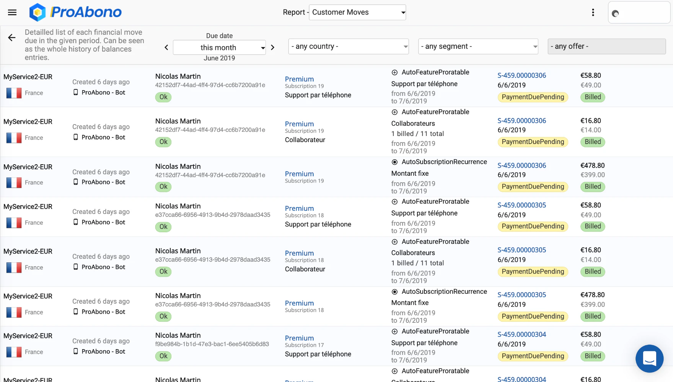This screenshot has width=673, height=382.
Task: Click MyService2-EUR in the first row
Action: 28,77
